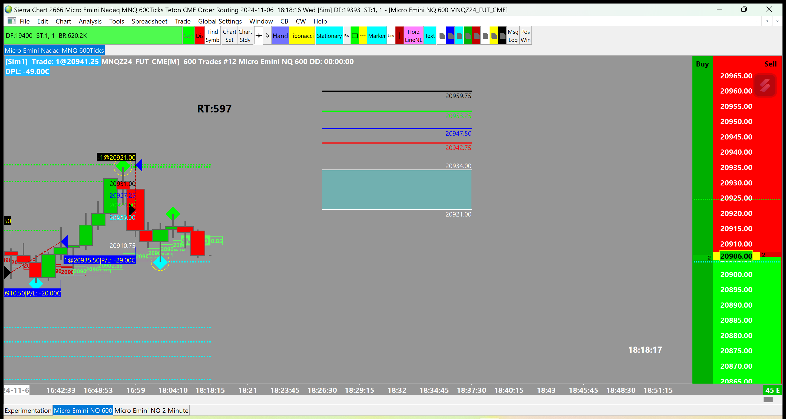786x419 pixels.
Task: Switch to Micro Emini NQ 2 Minute tab
Action: coord(151,410)
